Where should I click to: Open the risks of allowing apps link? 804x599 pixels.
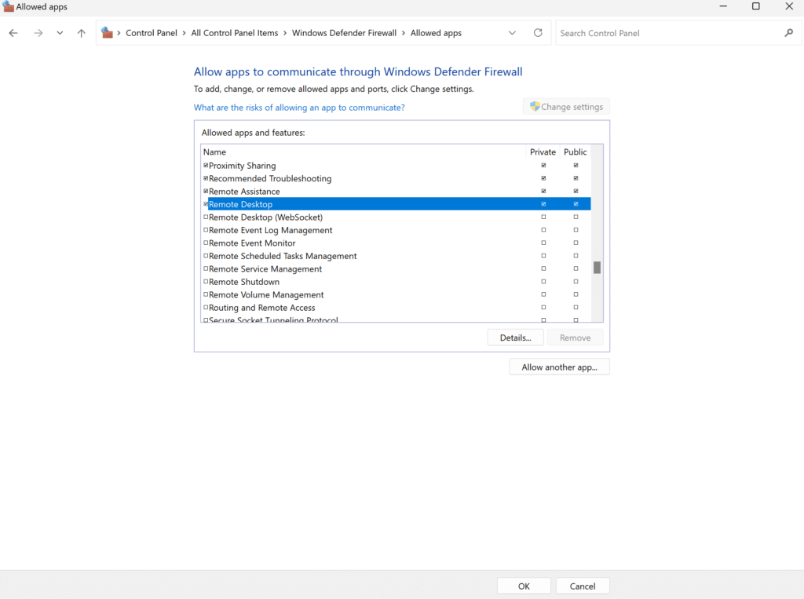click(x=298, y=107)
